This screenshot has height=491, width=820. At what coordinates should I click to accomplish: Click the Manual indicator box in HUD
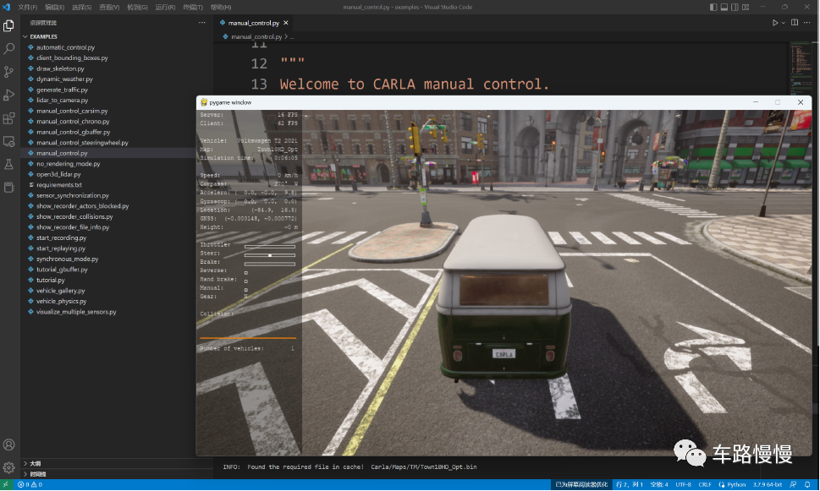pos(245,290)
